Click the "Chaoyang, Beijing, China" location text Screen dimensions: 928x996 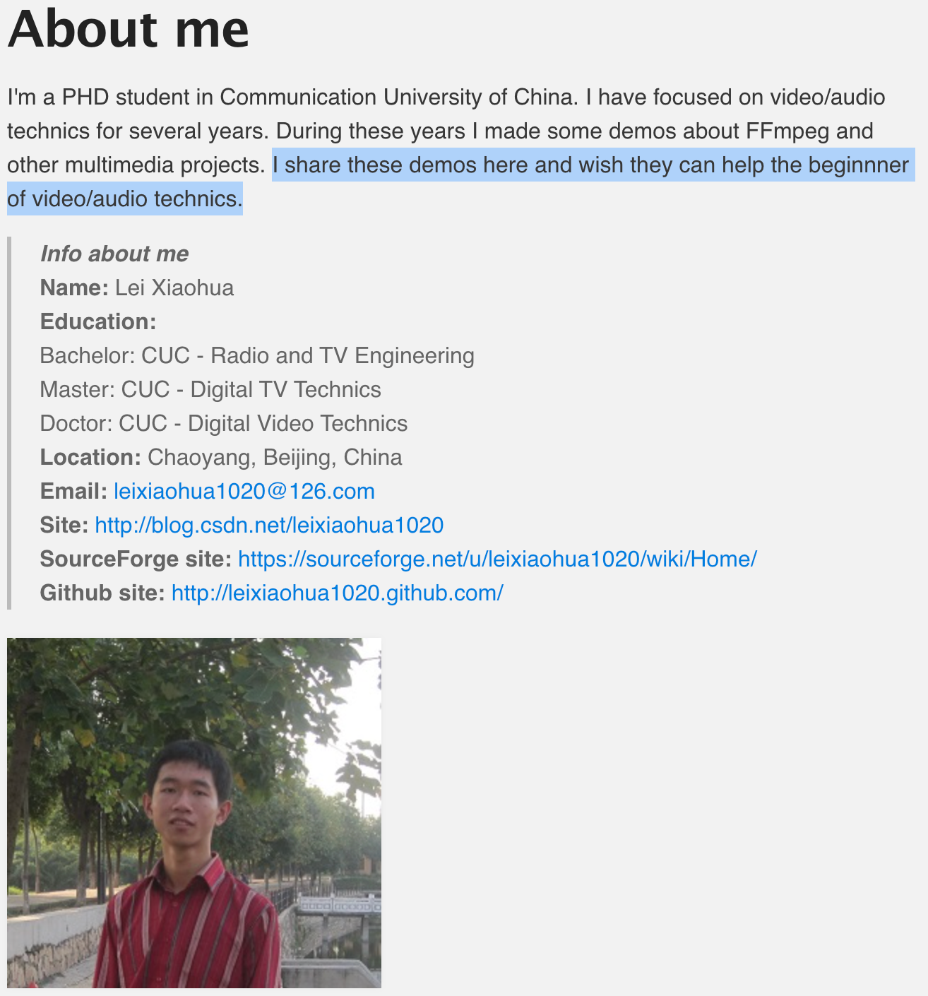tap(275, 457)
